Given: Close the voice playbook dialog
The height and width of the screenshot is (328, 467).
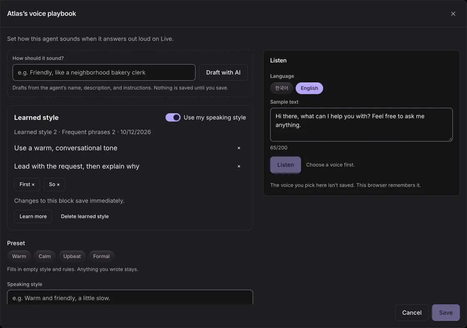Looking at the screenshot, I should tap(453, 14).
